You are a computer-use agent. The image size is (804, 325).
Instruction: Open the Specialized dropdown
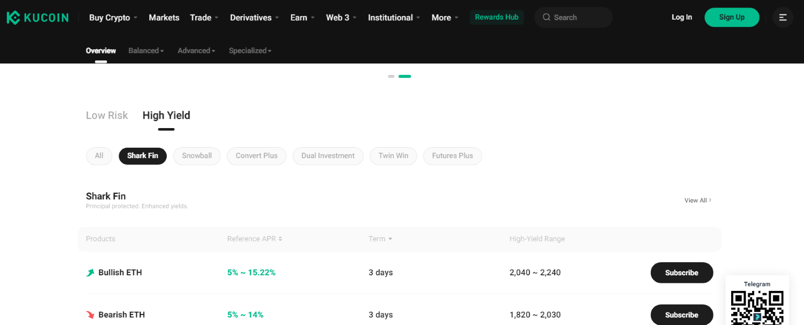pyautogui.click(x=250, y=51)
